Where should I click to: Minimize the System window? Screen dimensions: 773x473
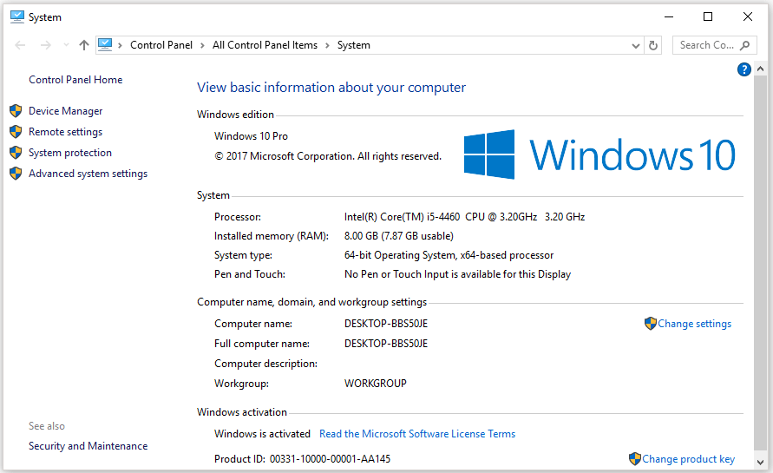tap(669, 16)
